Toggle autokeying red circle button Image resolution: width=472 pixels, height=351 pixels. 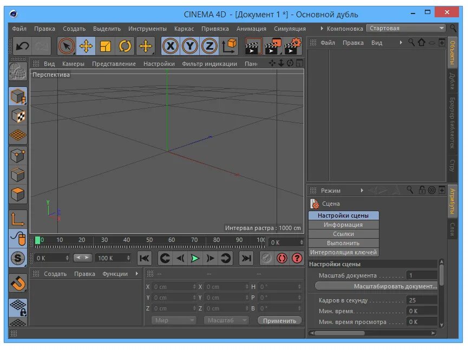coord(282,258)
